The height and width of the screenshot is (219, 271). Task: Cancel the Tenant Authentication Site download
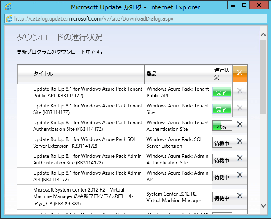(x=240, y=124)
